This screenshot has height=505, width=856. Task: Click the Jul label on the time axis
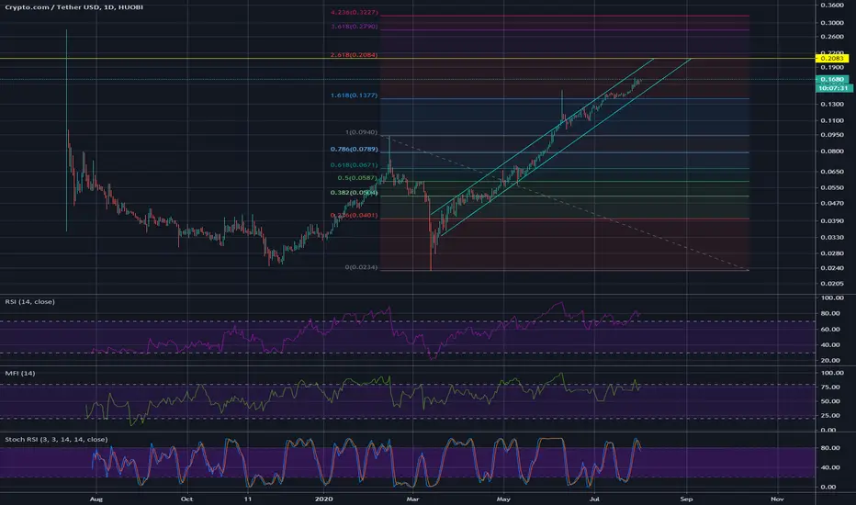coord(594,499)
